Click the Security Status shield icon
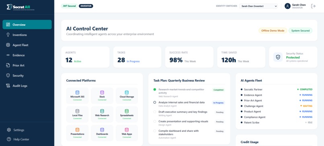 [x=278, y=57]
